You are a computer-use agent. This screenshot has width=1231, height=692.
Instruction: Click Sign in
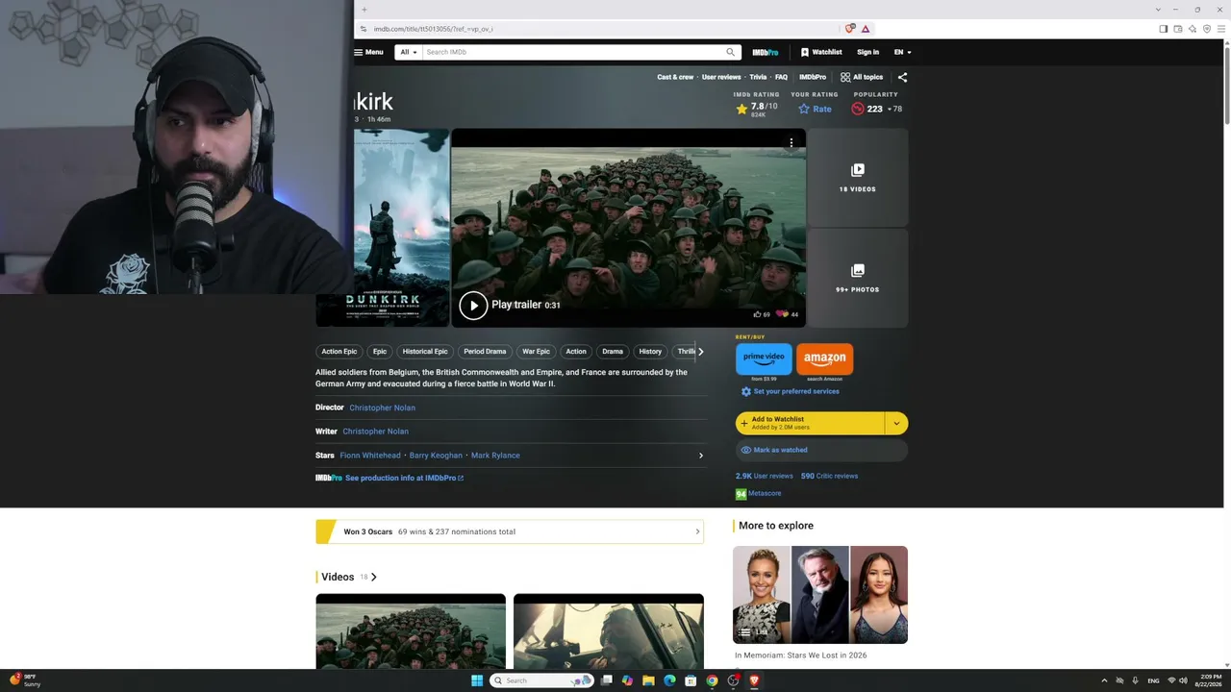[867, 52]
